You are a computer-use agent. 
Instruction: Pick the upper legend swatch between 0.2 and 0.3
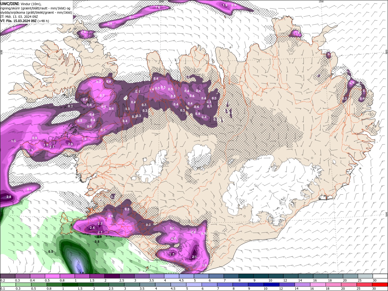(x=8, y=276)
